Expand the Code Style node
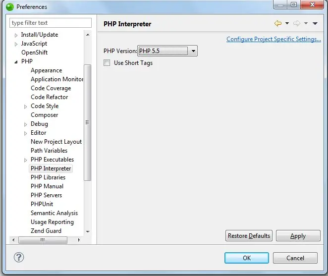328x276 pixels. pos(25,107)
